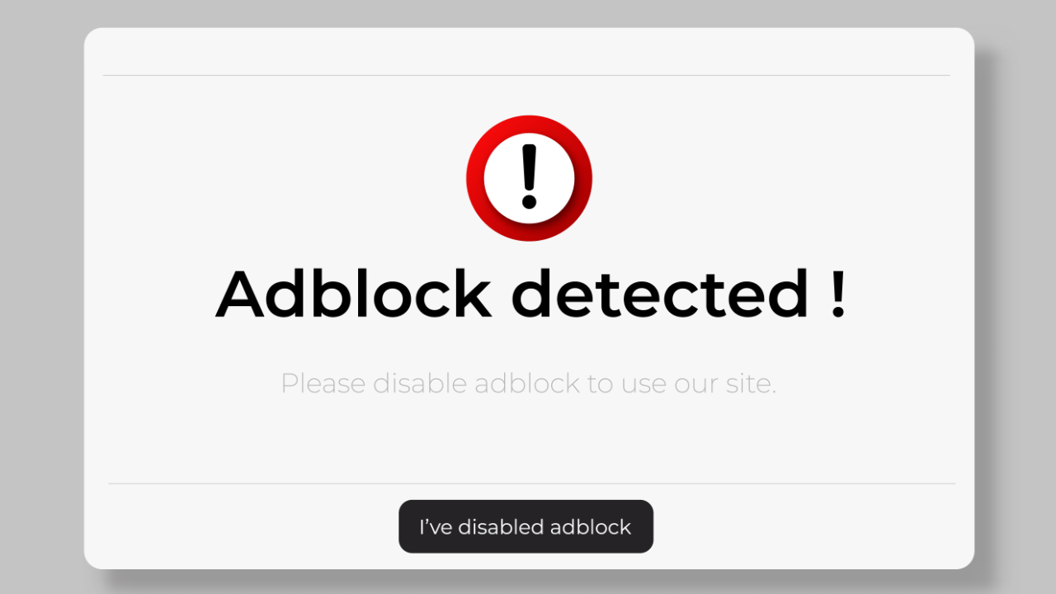Click the red warning alert icon

tap(529, 178)
